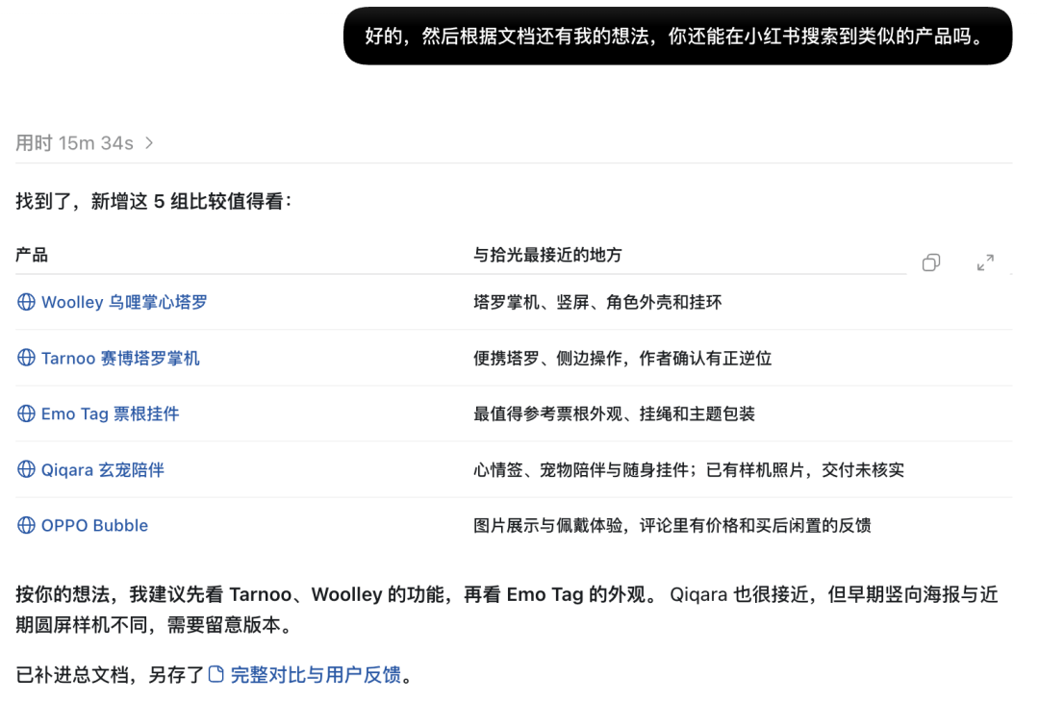
Task: Copy the table with the copy icon
Action: click(x=931, y=263)
